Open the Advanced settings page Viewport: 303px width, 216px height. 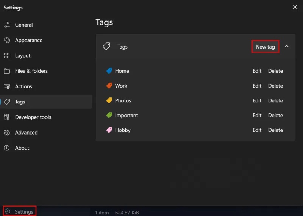pyautogui.click(x=46, y=133)
